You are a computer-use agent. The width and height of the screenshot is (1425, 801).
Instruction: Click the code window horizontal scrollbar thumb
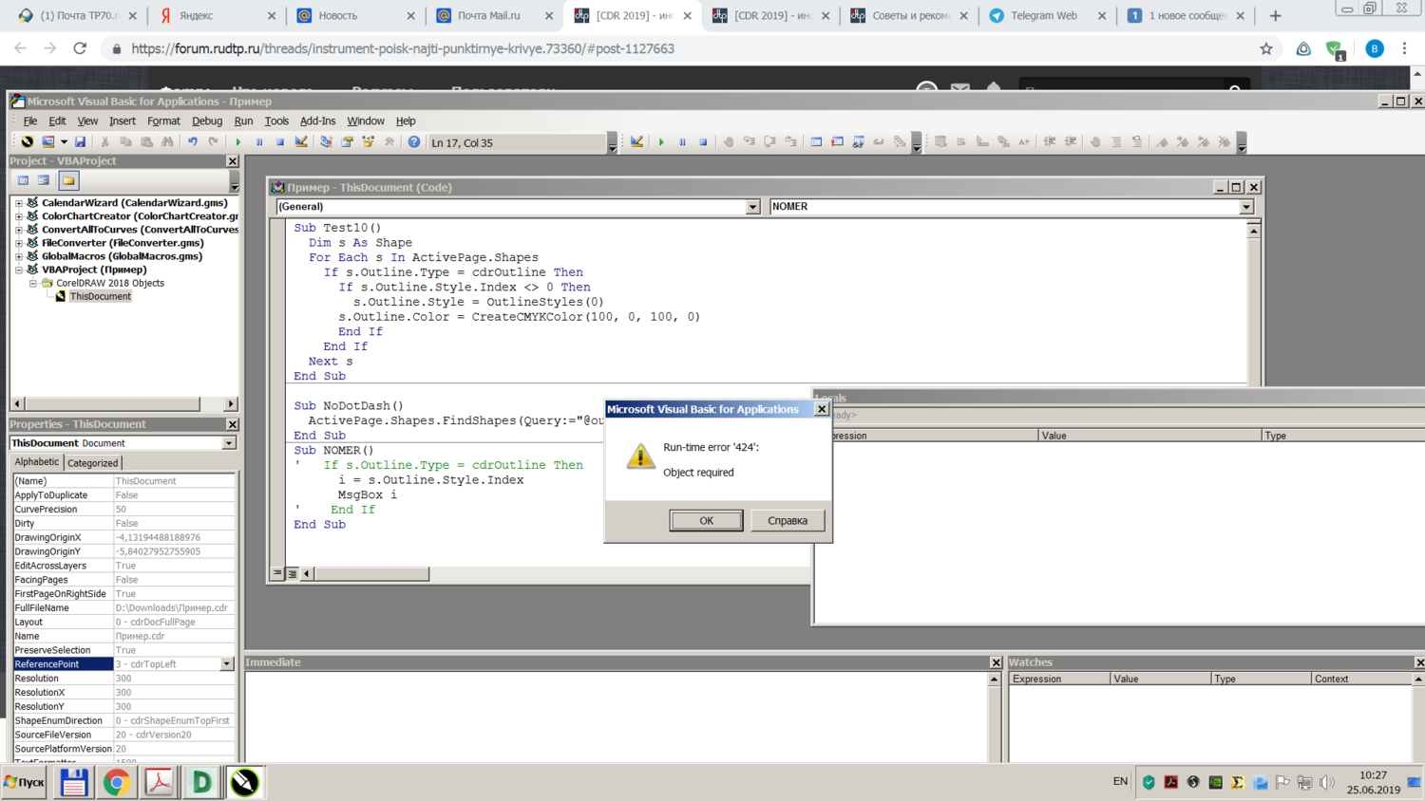[371, 573]
